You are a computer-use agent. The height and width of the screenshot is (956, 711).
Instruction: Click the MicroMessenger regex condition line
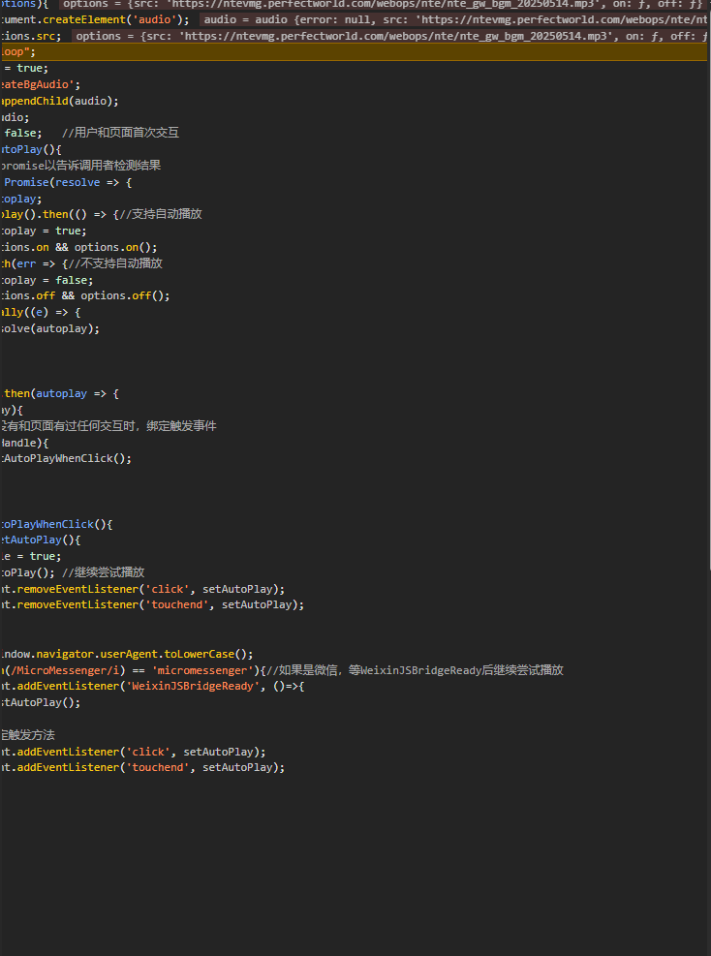[x=282, y=670]
